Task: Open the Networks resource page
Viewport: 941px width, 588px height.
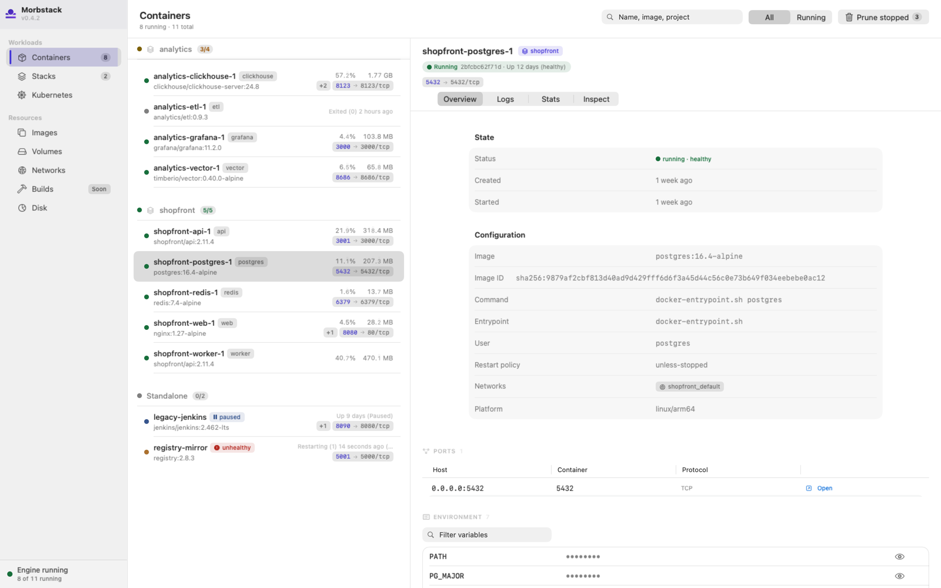Action: (x=64, y=171)
